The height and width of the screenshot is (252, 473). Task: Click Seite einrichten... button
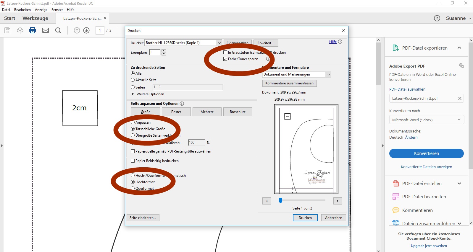pyautogui.click(x=143, y=218)
